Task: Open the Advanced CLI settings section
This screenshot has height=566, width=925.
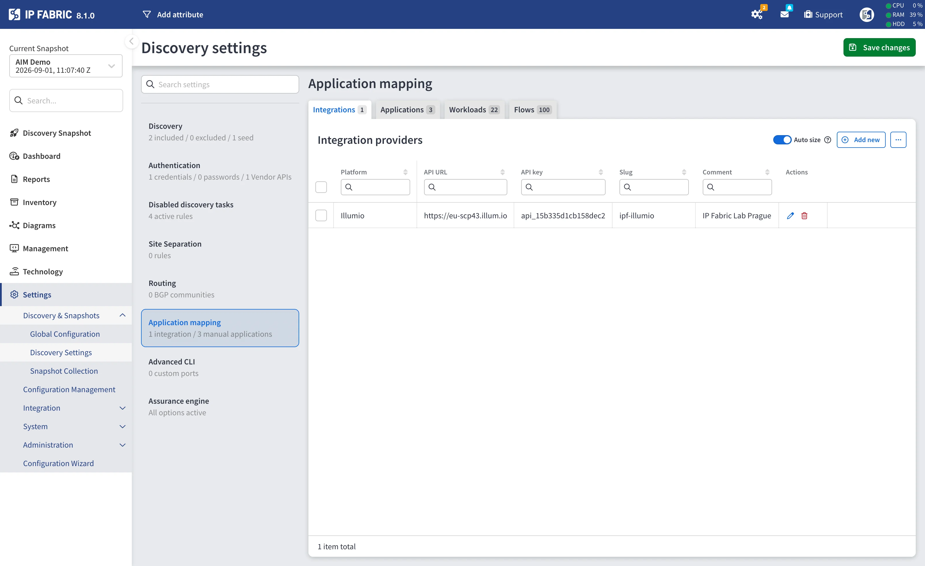Action: coord(220,367)
